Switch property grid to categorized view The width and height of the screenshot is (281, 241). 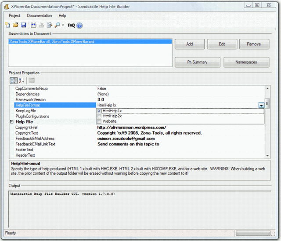(x=14, y=80)
